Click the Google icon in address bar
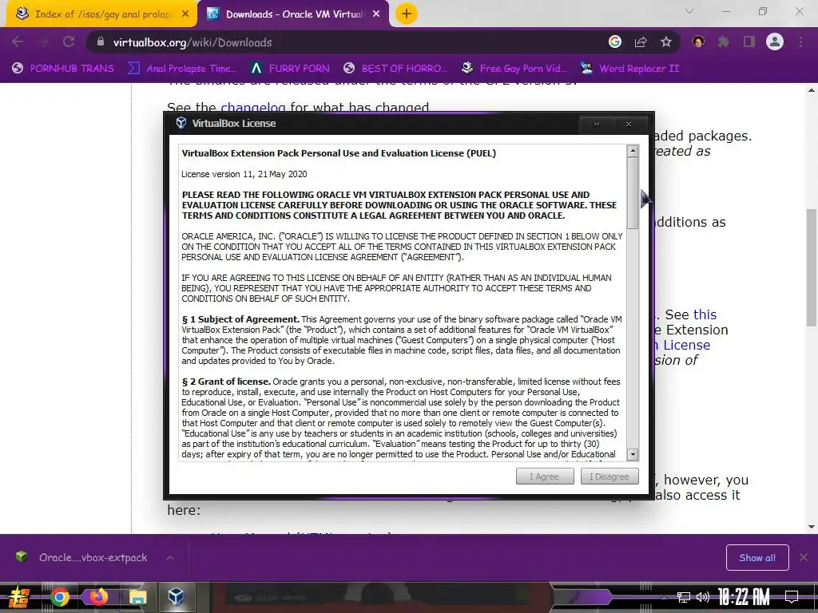The height and width of the screenshot is (613, 818). click(x=615, y=42)
